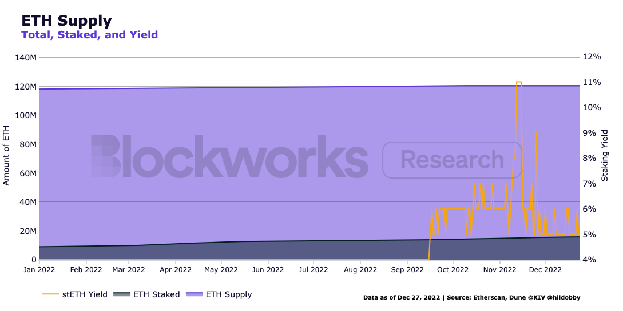Click the 140M left y-axis tick label

click(26, 58)
